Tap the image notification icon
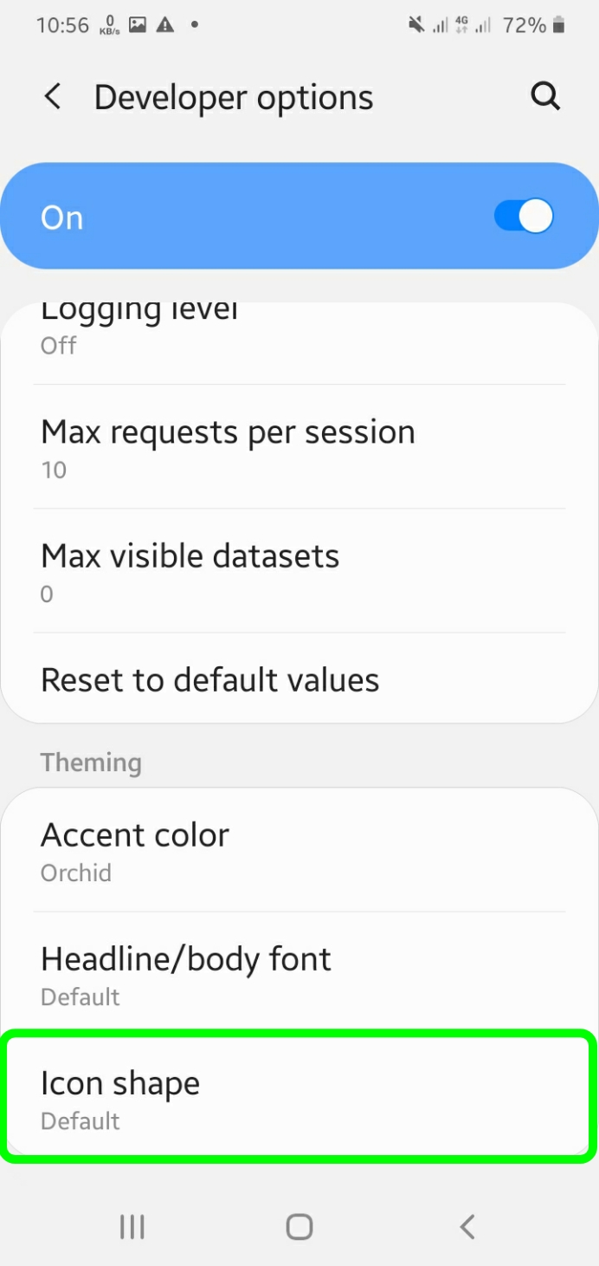 [138, 25]
